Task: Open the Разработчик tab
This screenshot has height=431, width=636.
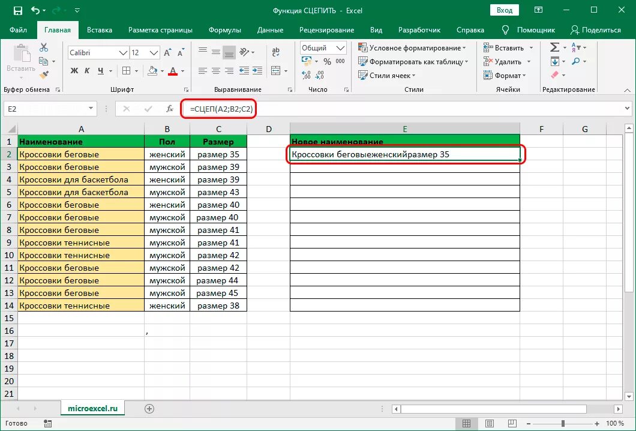Action: click(419, 29)
